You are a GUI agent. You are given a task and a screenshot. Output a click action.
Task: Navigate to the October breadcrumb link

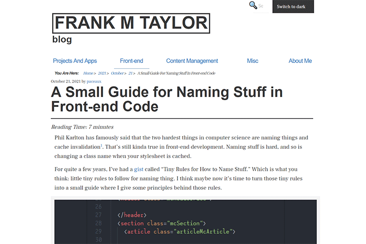coord(117,73)
